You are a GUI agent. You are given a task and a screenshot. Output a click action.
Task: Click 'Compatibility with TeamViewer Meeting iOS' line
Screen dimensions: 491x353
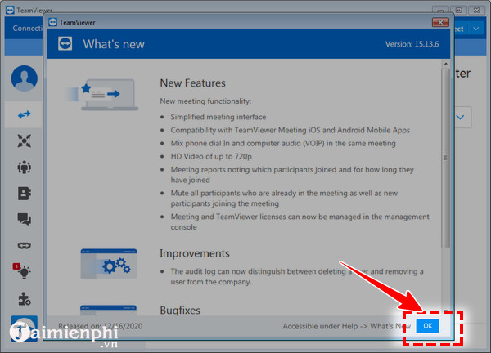[290, 130]
